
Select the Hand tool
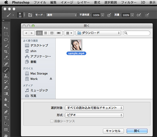click(6, 135)
